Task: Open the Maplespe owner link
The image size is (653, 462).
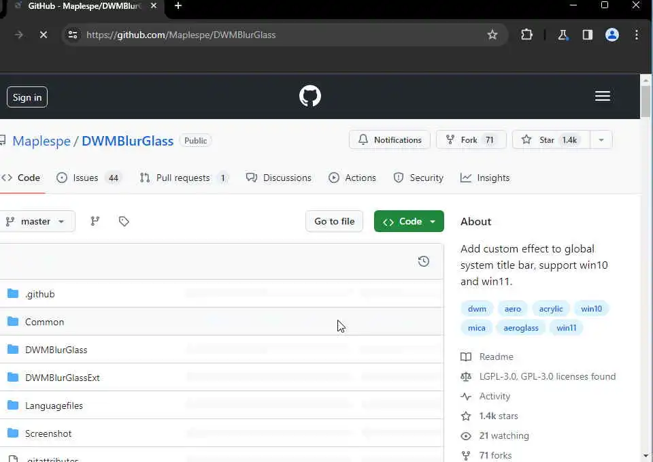Action: pos(41,141)
